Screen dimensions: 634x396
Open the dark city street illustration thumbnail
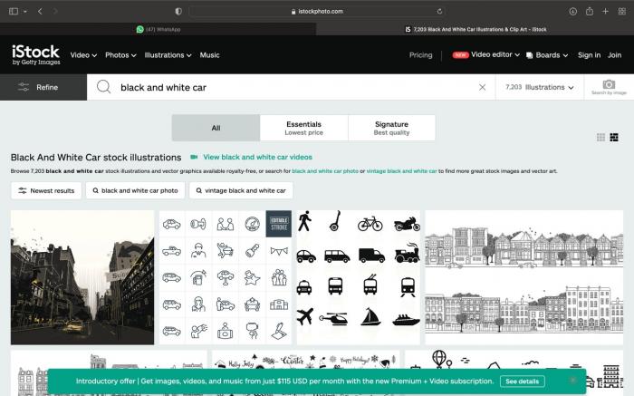point(82,277)
